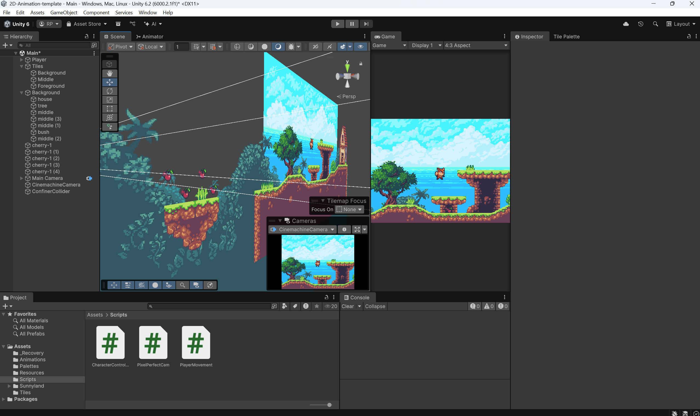The height and width of the screenshot is (416, 700).
Task: Open PlayerMovement script asset
Action: pyautogui.click(x=196, y=347)
